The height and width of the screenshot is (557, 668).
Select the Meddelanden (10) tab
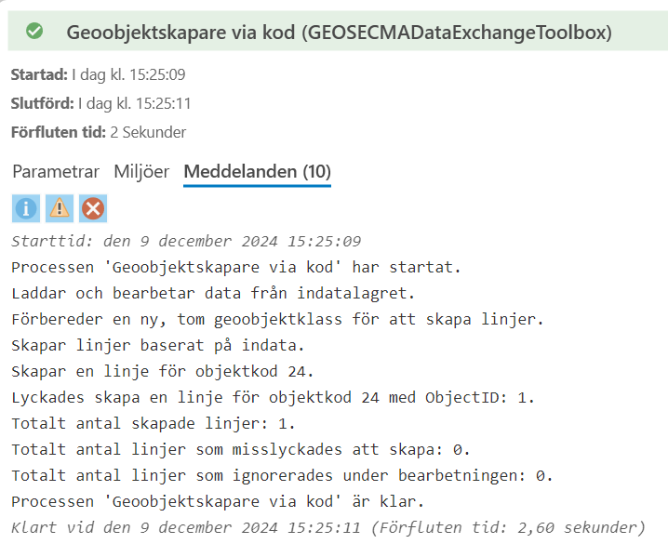(257, 171)
